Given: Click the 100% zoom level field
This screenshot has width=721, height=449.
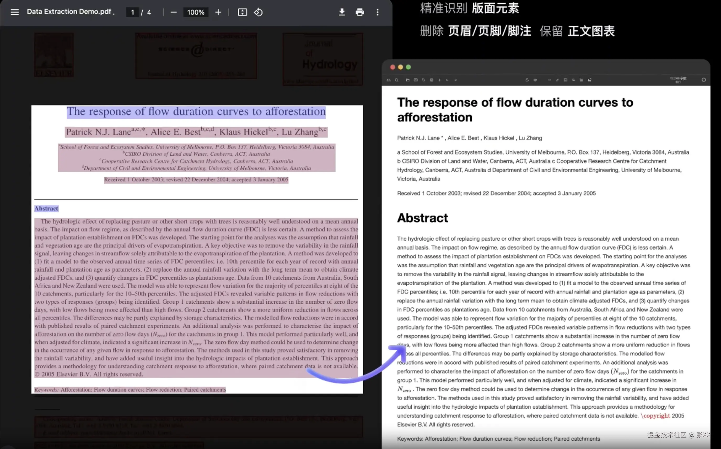Looking at the screenshot, I should point(196,12).
